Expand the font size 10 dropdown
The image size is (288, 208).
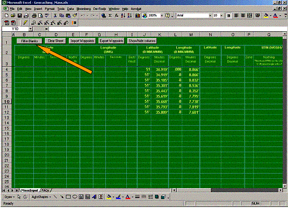(221, 16)
